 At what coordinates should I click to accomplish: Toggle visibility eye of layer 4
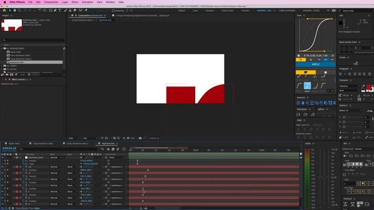[x=2, y=179]
